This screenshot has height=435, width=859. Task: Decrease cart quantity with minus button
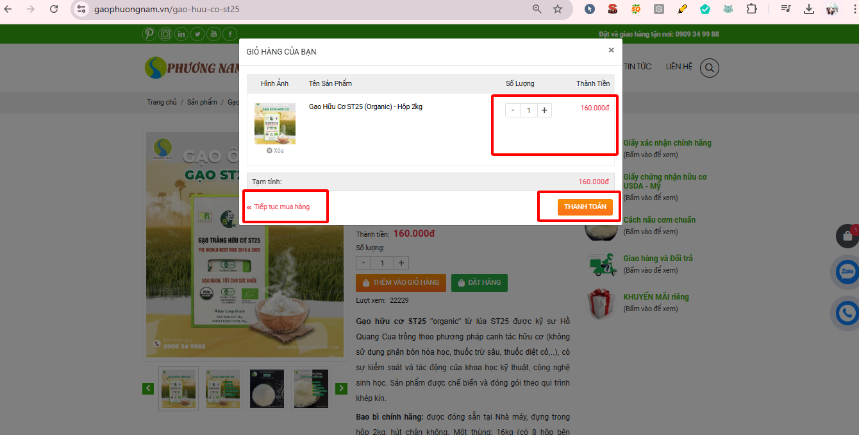point(512,110)
